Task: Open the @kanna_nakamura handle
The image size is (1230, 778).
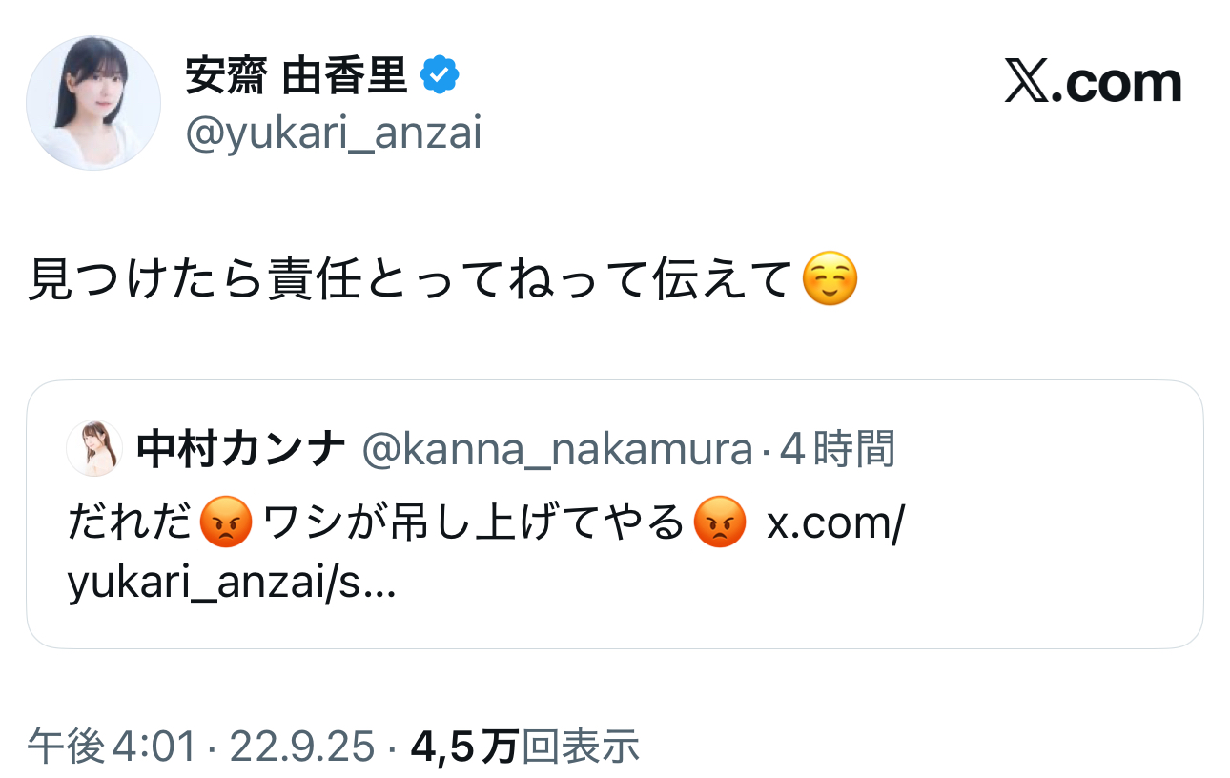Action: (x=558, y=449)
